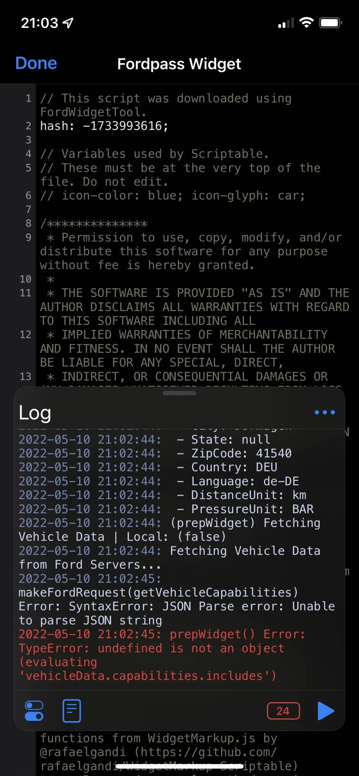Screen dimensions: 359x776
Task: Tap 'vehicleData.capabilities.includes' error text
Action: coord(147,676)
